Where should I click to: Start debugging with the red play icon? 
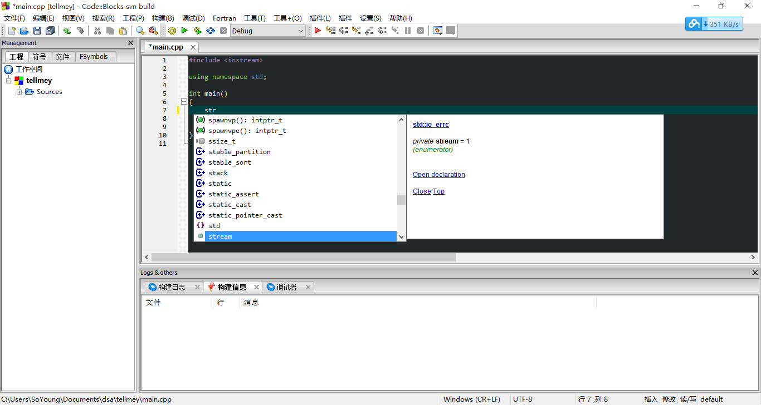tap(318, 31)
